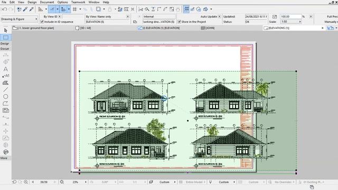Expand the Grid Snap options arrow
This screenshot has width=338, height=190.
point(80,9)
